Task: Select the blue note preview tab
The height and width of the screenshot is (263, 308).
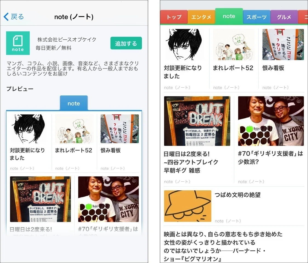Action: [74, 103]
